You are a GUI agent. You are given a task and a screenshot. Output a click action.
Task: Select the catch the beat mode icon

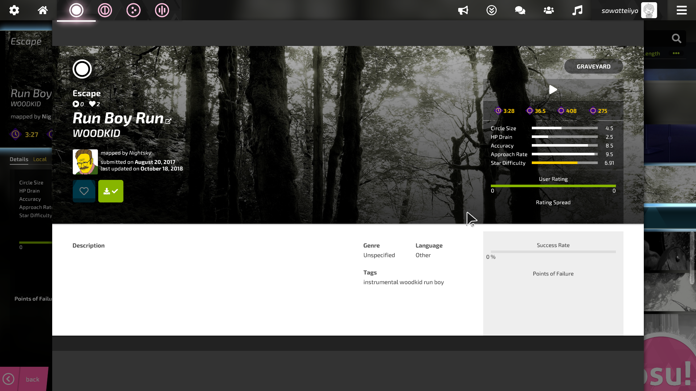133,10
